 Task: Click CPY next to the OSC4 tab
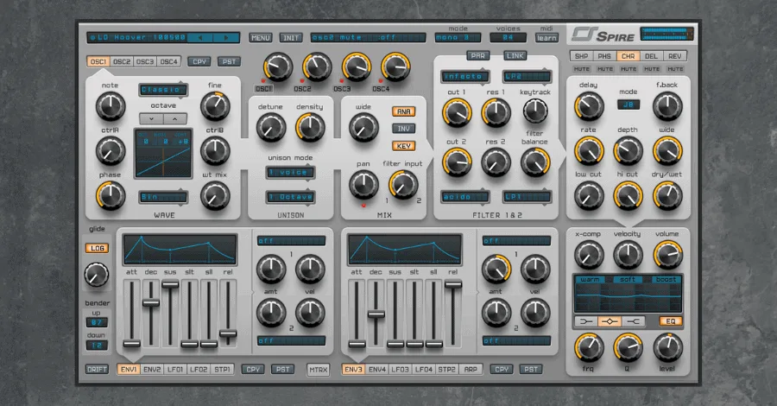click(199, 61)
